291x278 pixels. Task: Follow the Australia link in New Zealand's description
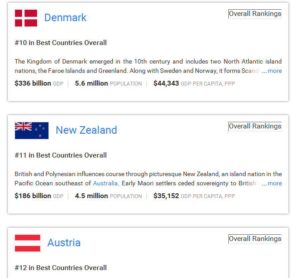point(105,183)
